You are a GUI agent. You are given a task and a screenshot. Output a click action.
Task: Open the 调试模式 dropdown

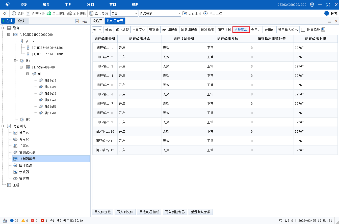pyautogui.click(x=160, y=13)
